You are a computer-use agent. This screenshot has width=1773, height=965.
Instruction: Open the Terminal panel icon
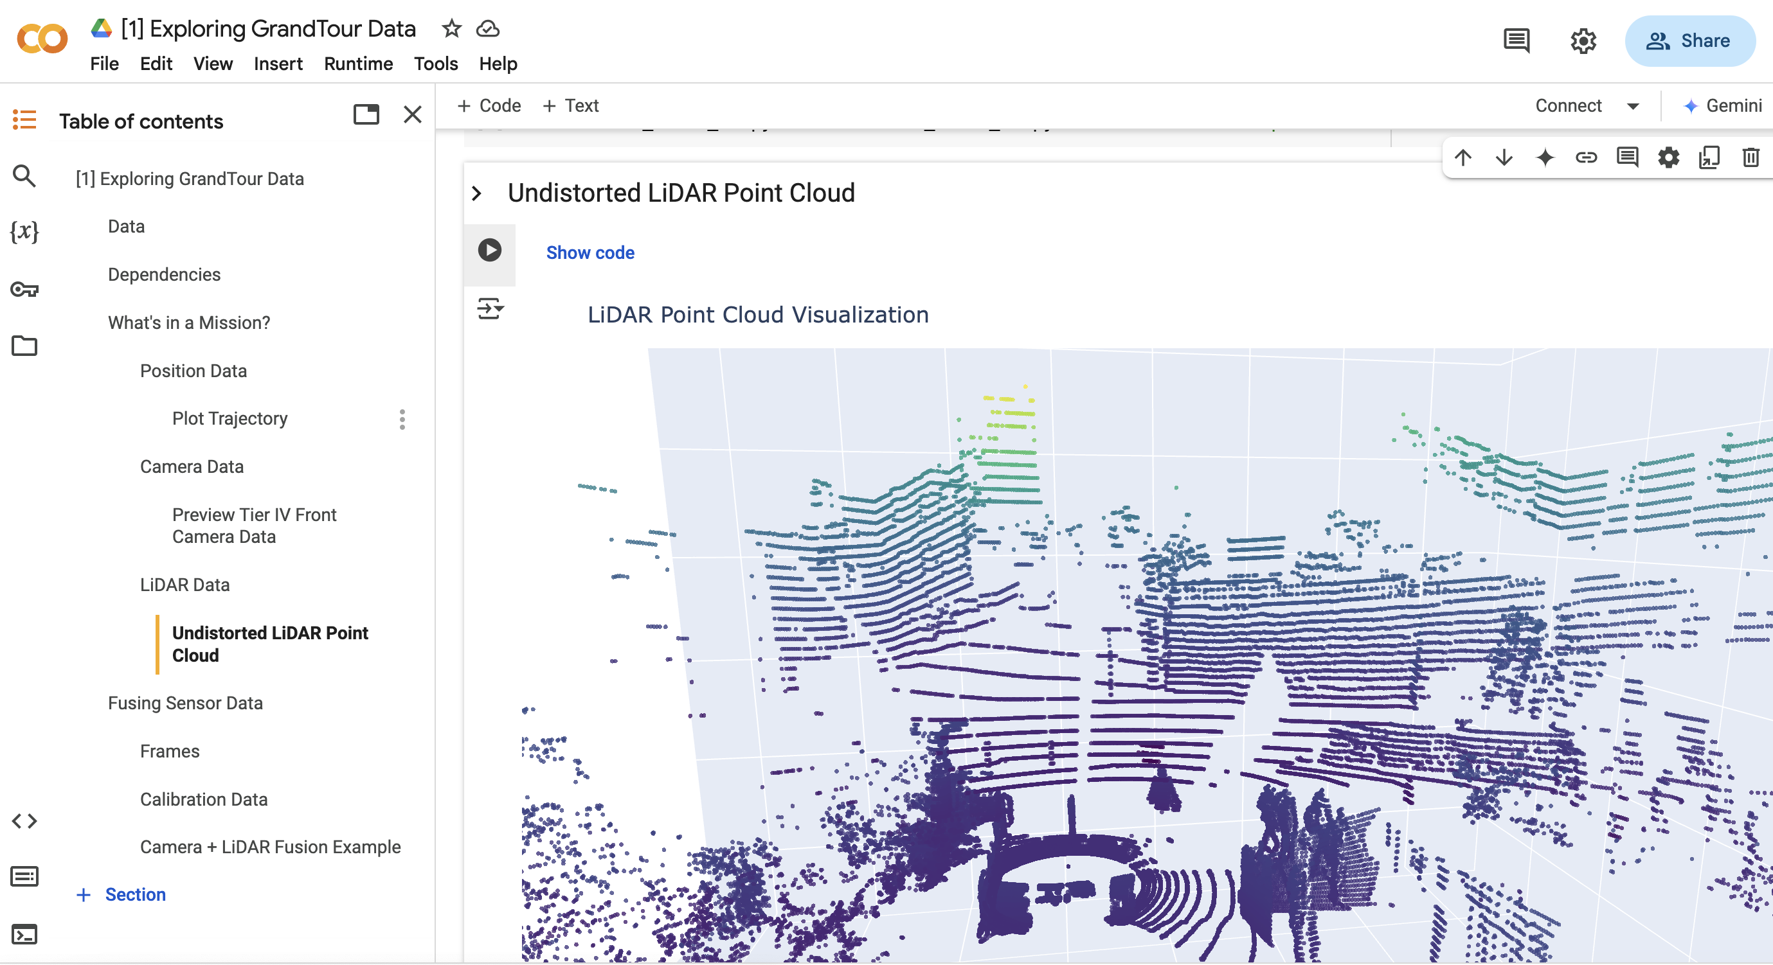tap(24, 934)
